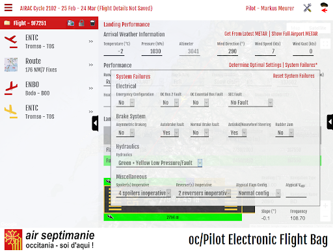Click the yellow ENTC landing plane icon
This screenshot has height=252, width=333.
pyautogui.click(x=11, y=112)
